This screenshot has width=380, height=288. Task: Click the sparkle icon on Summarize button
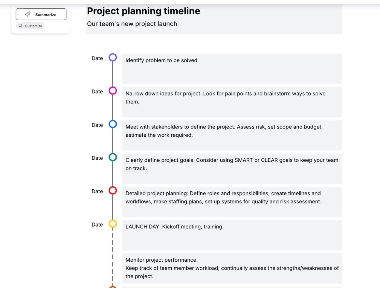[28, 14]
